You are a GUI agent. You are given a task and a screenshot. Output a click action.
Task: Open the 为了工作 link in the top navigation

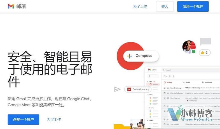tap(140, 6)
